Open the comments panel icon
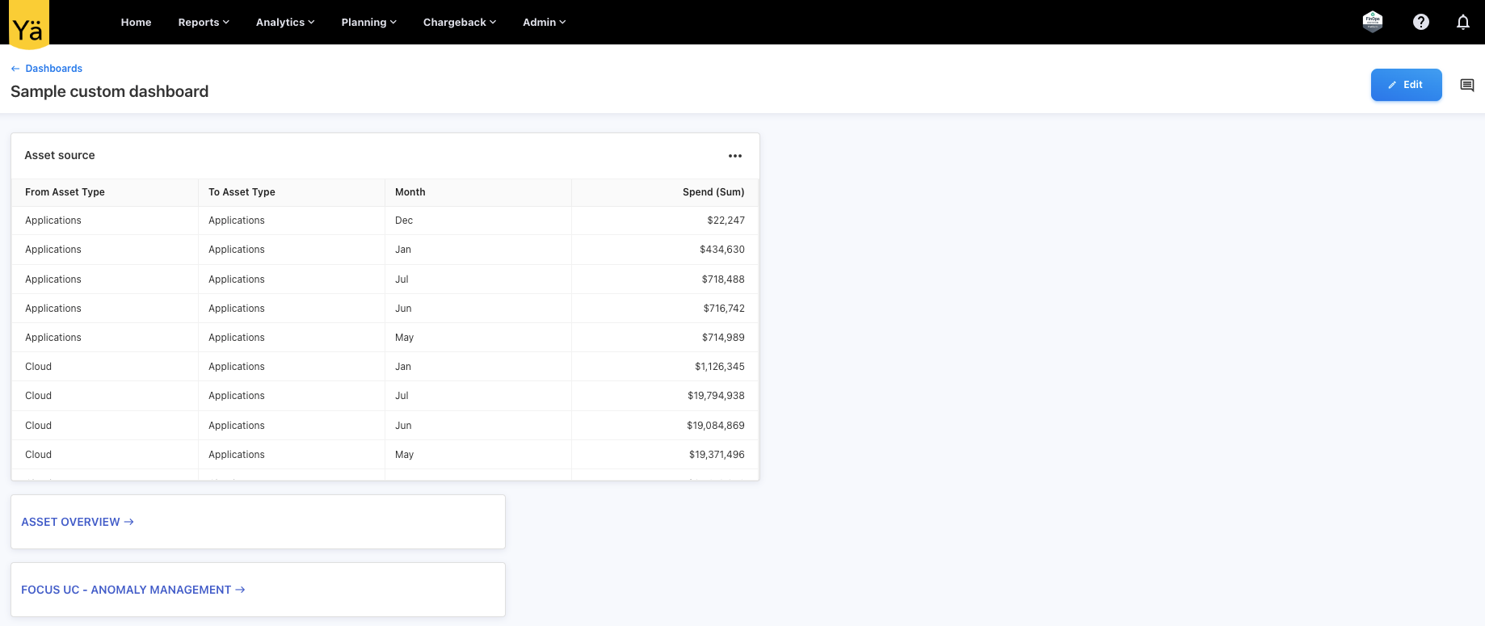The width and height of the screenshot is (1485, 626). point(1467,85)
